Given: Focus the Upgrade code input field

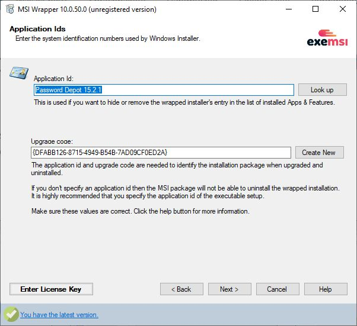Looking at the screenshot, I should (x=161, y=153).
